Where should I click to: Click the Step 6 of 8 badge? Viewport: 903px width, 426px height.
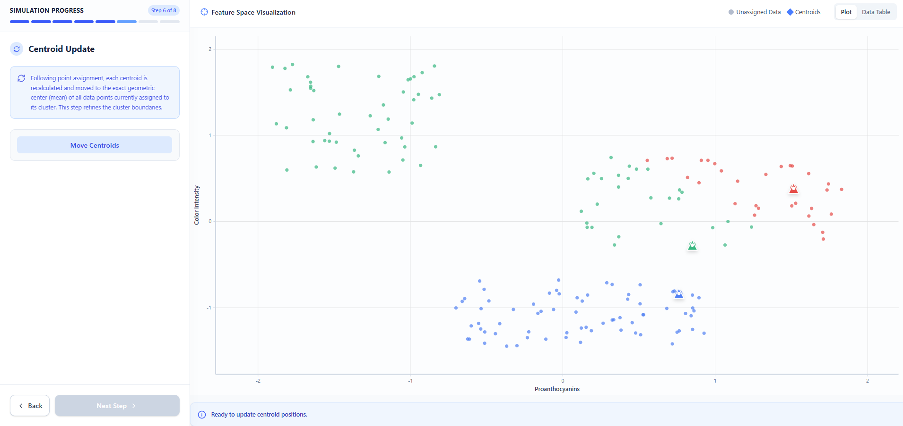[x=164, y=10]
